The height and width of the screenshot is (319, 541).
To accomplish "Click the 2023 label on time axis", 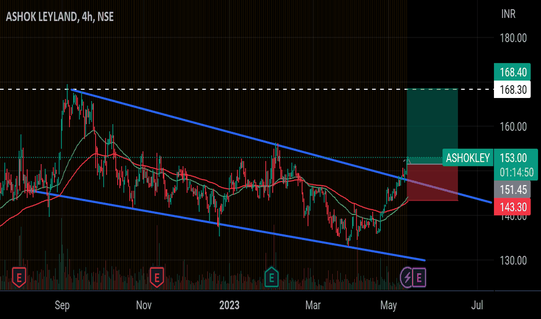I will click(x=229, y=305).
